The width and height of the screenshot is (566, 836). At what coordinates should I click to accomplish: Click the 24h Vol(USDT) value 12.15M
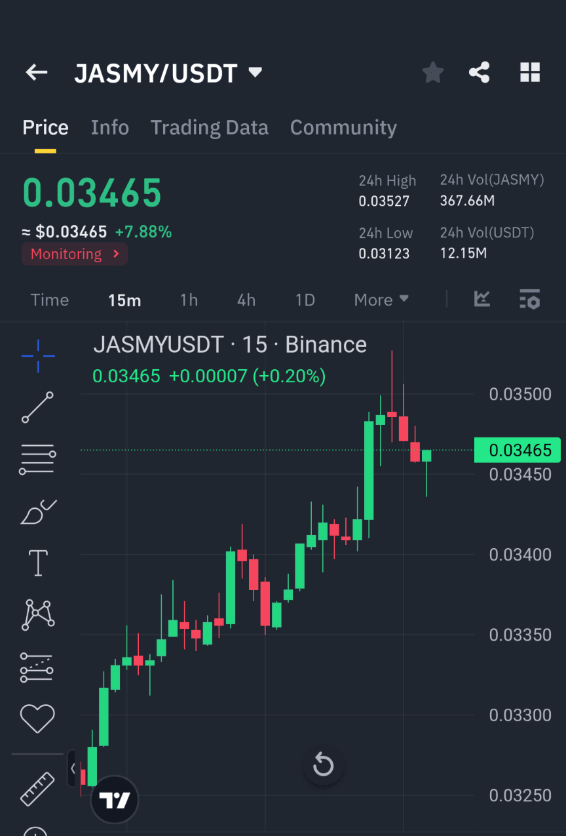tap(463, 253)
